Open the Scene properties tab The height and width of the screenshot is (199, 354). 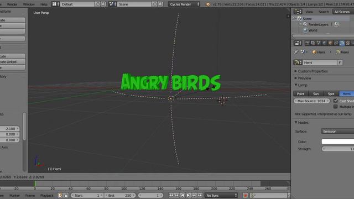click(x=319, y=43)
